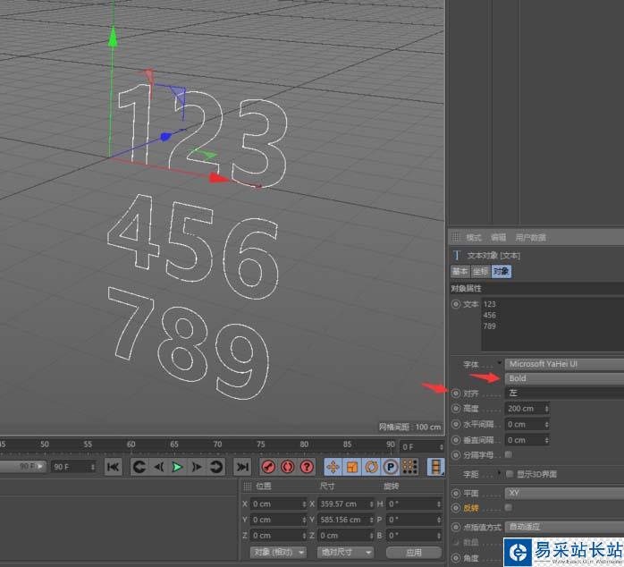Image resolution: width=624 pixels, height=567 pixels.
Task: Click rotation H 0° field
Action: tap(411, 504)
